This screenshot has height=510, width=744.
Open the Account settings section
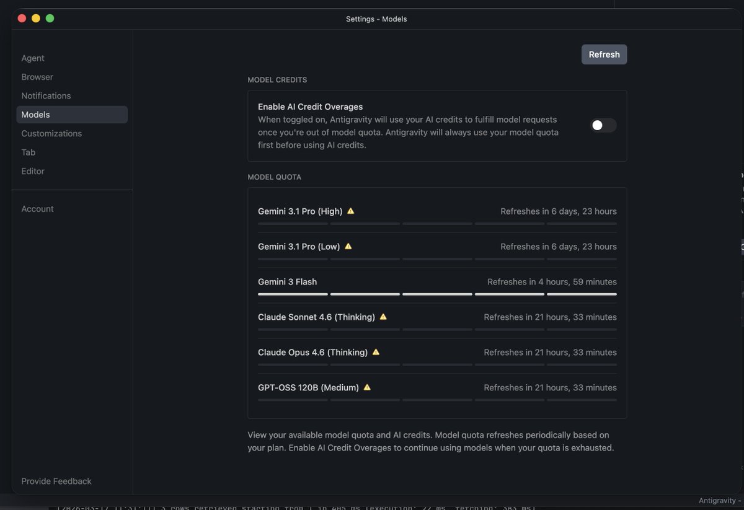38,209
